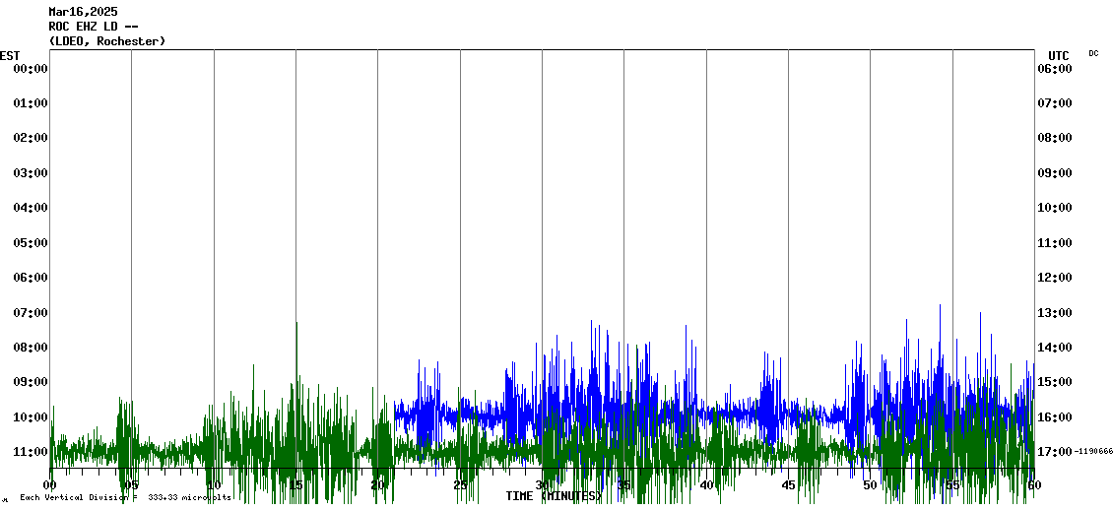Click the 17:00 UTC hour label

coord(1054,451)
